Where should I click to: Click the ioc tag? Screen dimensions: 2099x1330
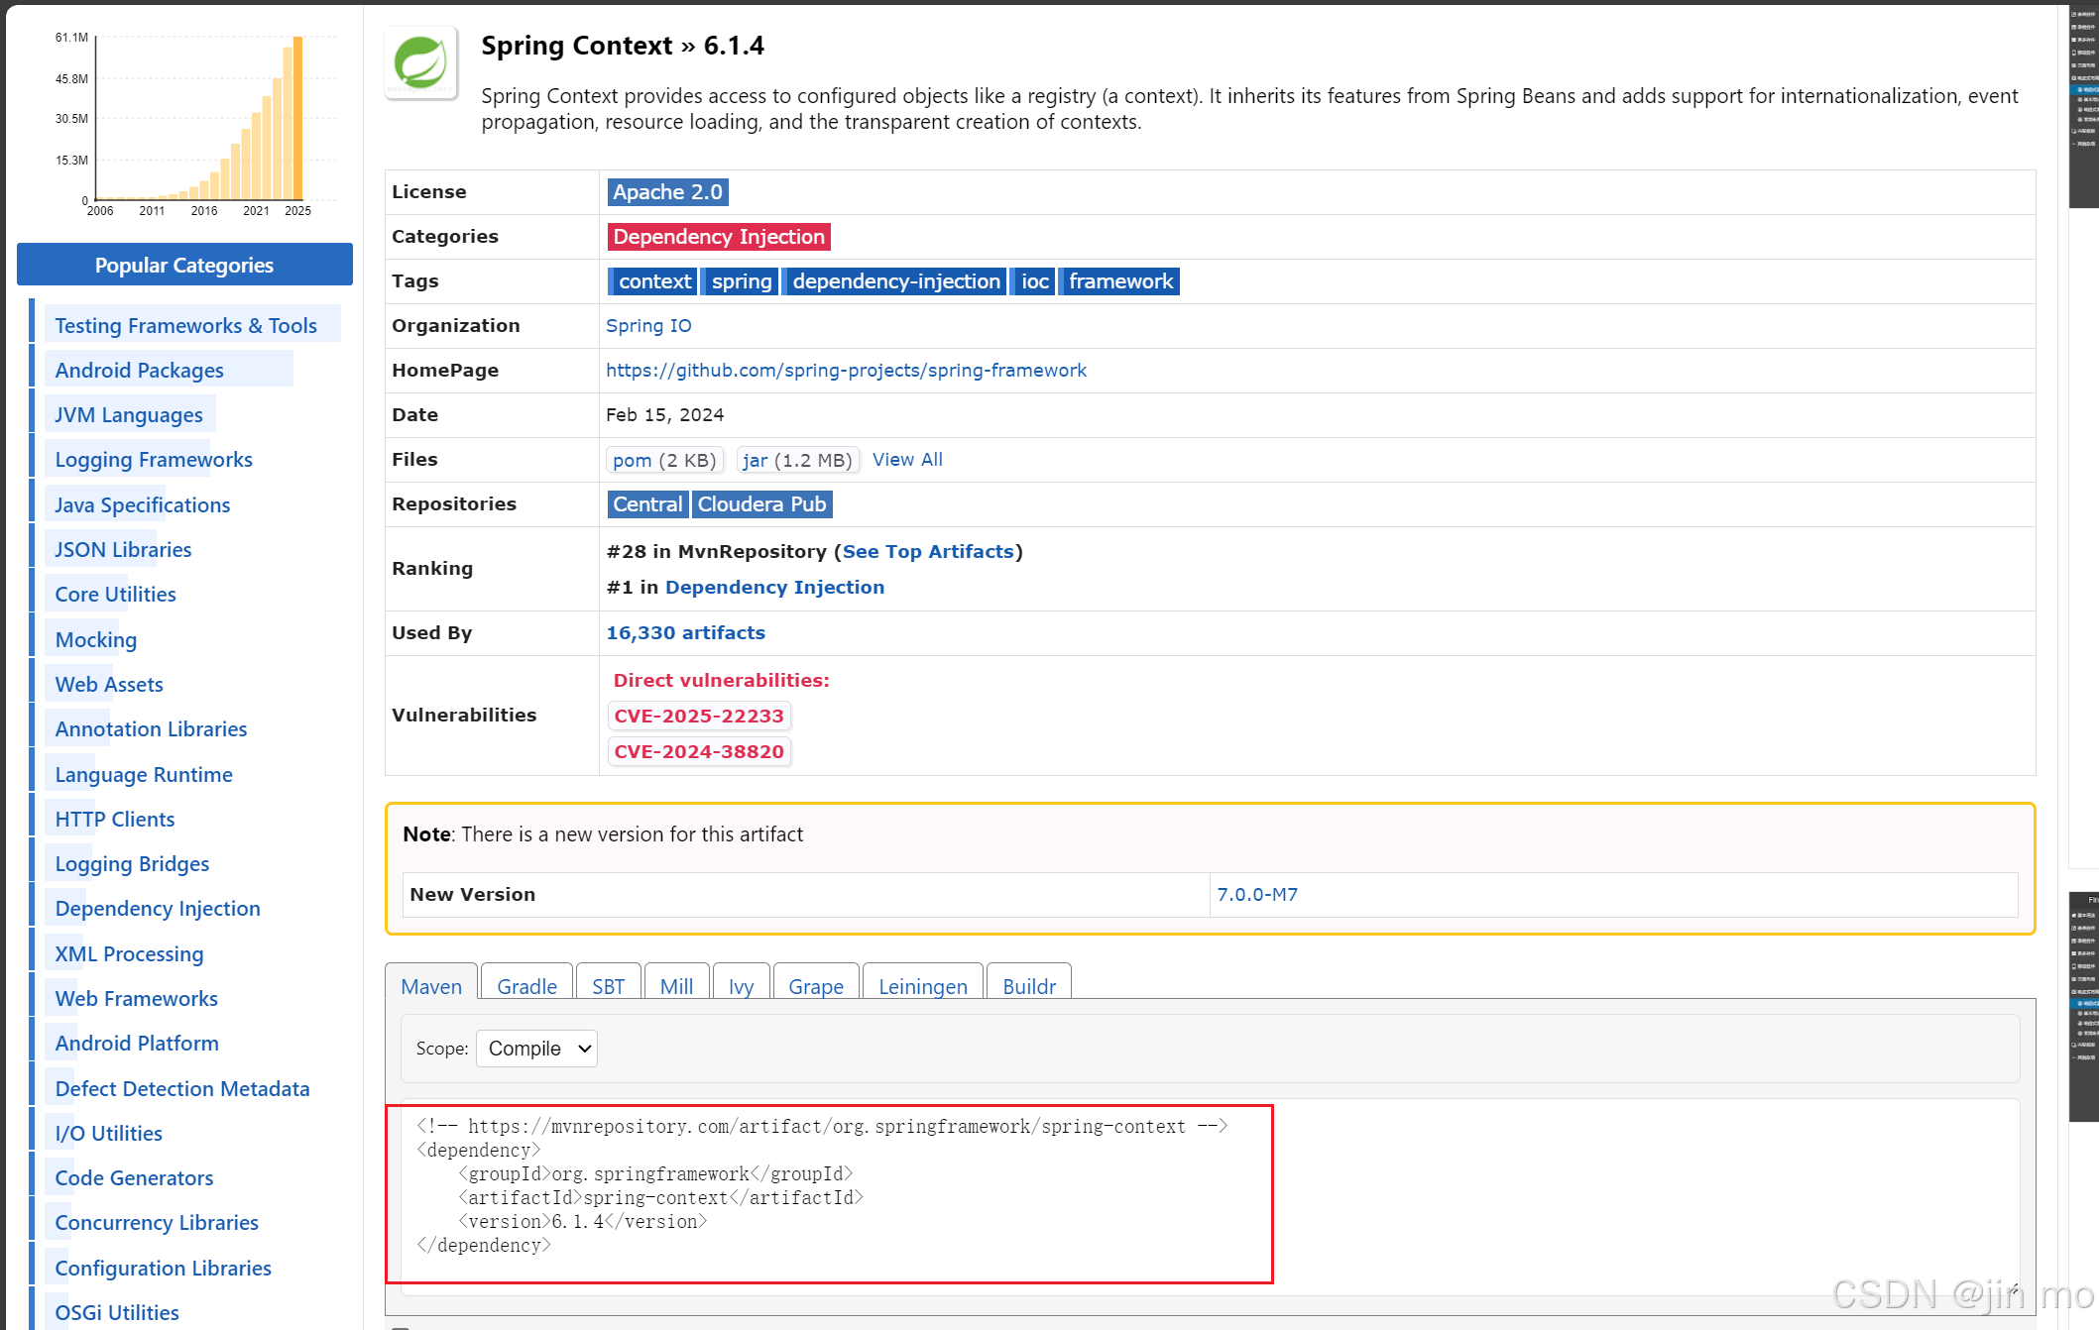[1033, 281]
